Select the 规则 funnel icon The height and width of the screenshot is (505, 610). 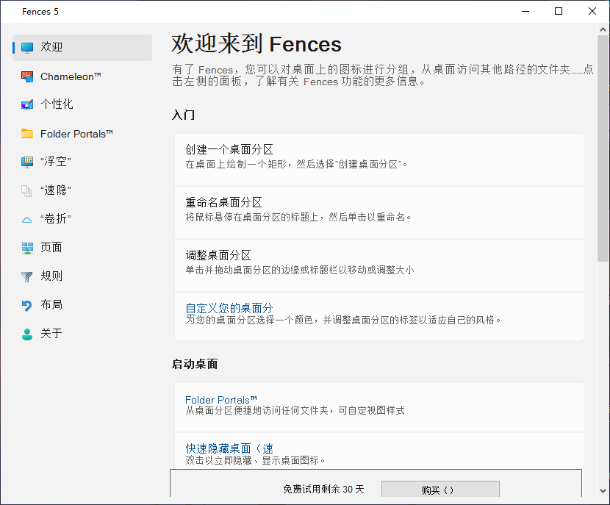pos(27,276)
